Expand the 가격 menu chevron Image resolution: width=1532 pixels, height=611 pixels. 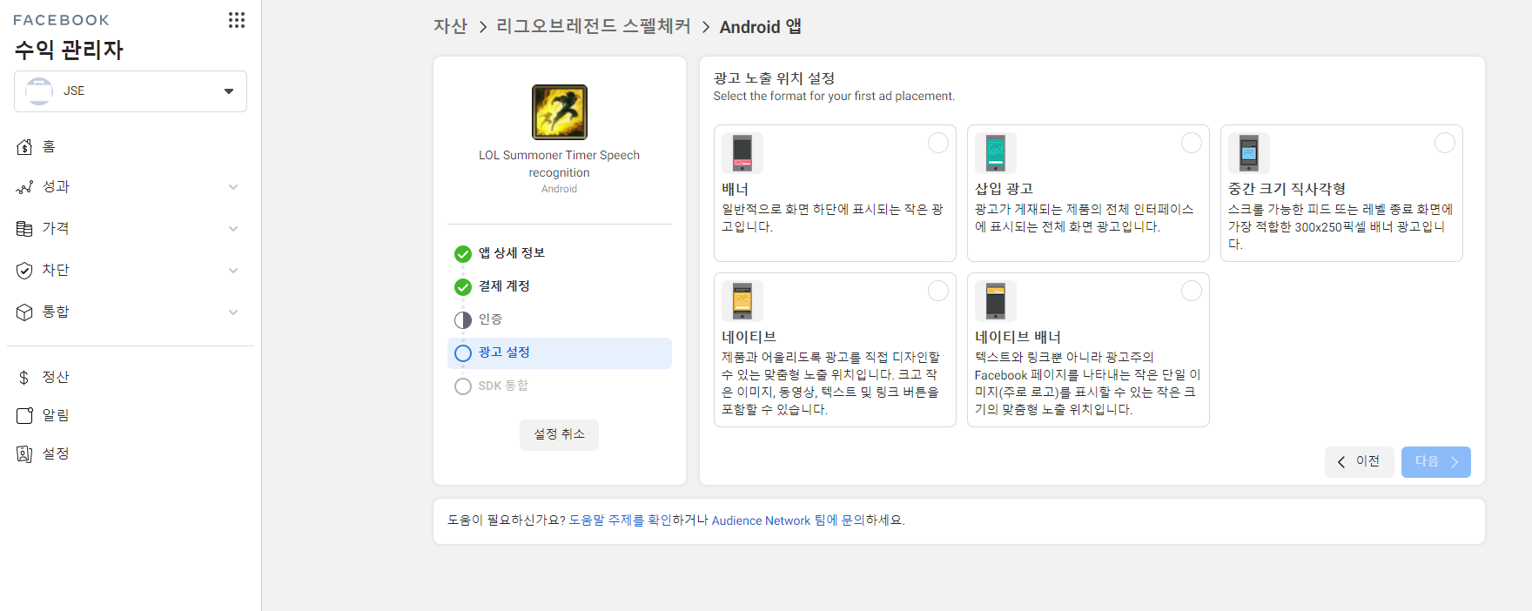pyautogui.click(x=233, y=229)
